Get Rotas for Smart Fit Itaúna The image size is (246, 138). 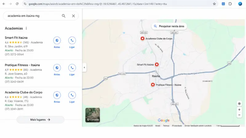57,42
